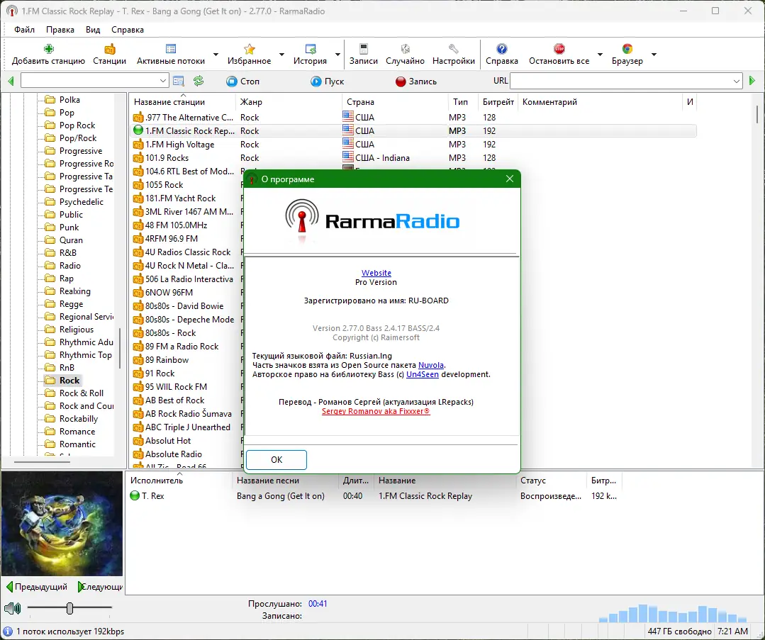The height and width of the screenshot is (640, 765).
Task: Click the Исполнитель column header
Action: point(179,481)
